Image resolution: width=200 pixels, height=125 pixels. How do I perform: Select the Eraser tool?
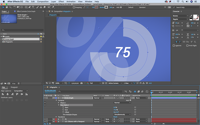coord(45,7)
